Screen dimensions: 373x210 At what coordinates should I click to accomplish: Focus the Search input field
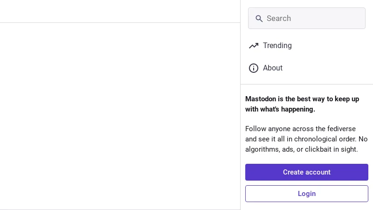point(312,19)
